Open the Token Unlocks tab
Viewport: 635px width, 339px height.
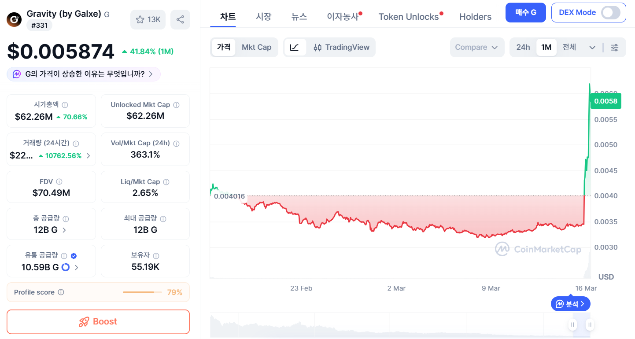point(409,17)
